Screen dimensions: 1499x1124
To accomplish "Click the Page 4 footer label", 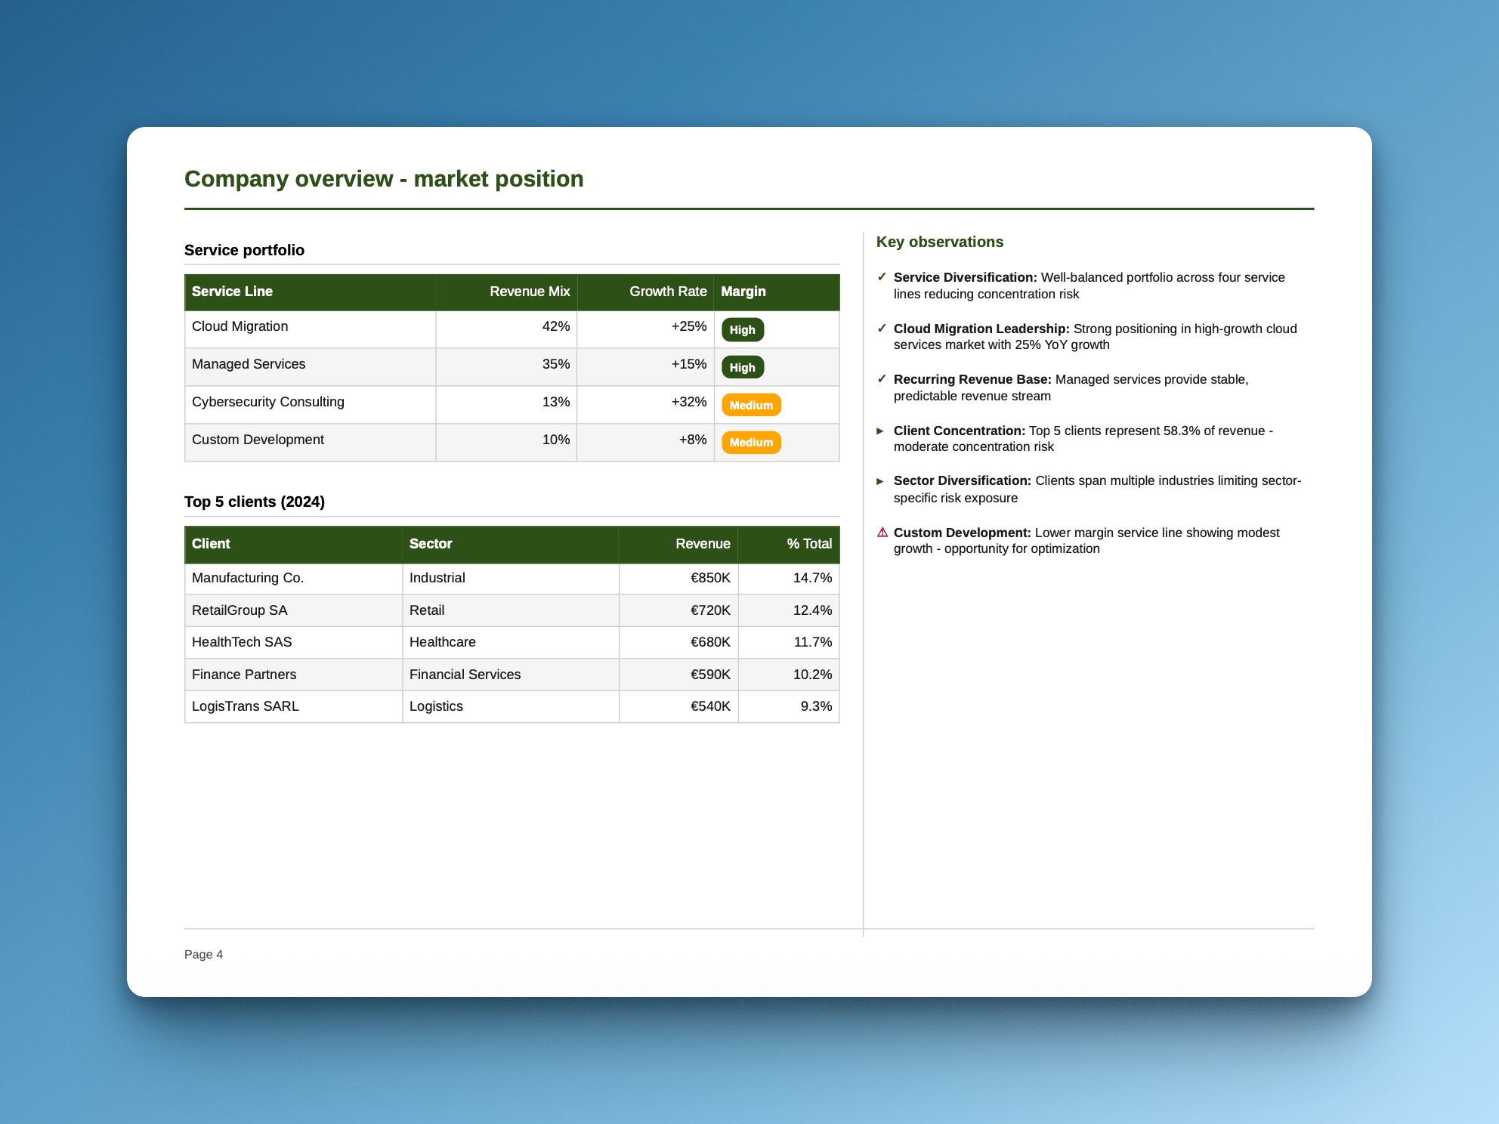I will [x=203, y=955].
